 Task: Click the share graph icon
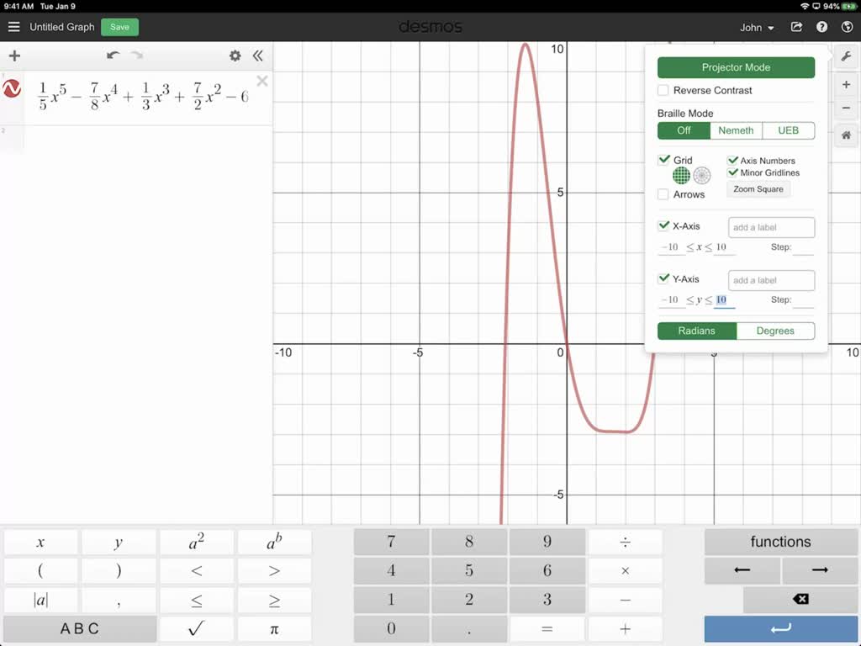coord(796,26)
